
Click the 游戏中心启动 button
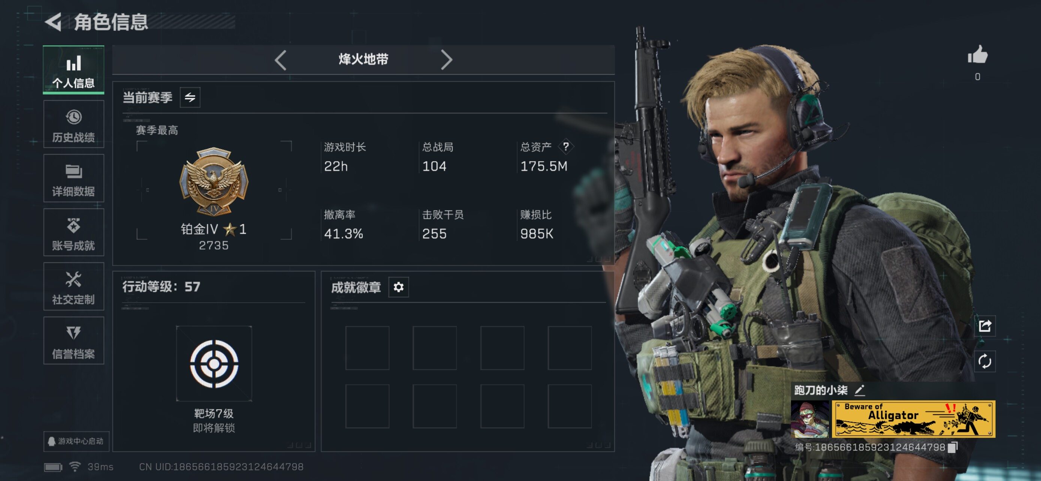point(76,441)
